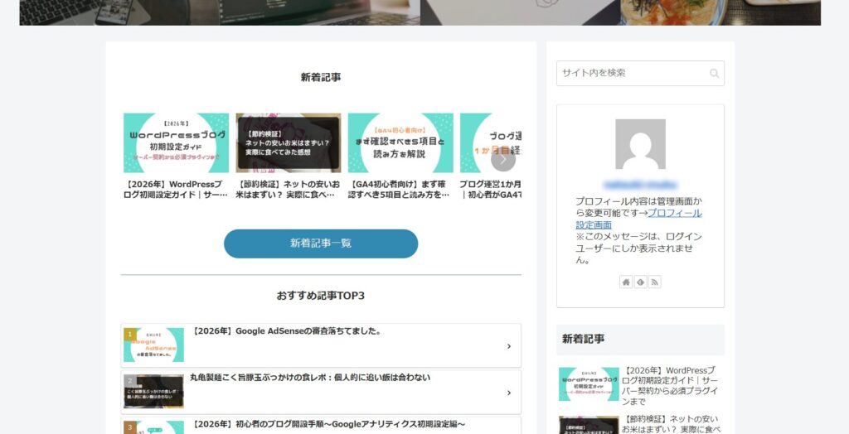The image size is (849, 434).
Task: Open the 新着記事一覧 button
Action: [x=321, y=244]
